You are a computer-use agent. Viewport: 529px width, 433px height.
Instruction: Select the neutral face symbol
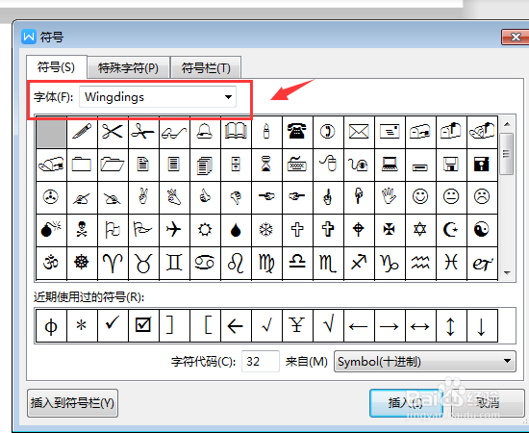tap(451, 196)
